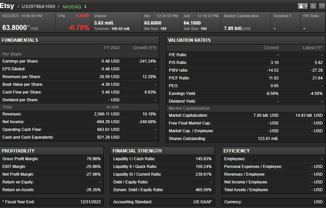Click the Employees row label
The height and width of the screenshot is (208, 326).
pos(235,159)
